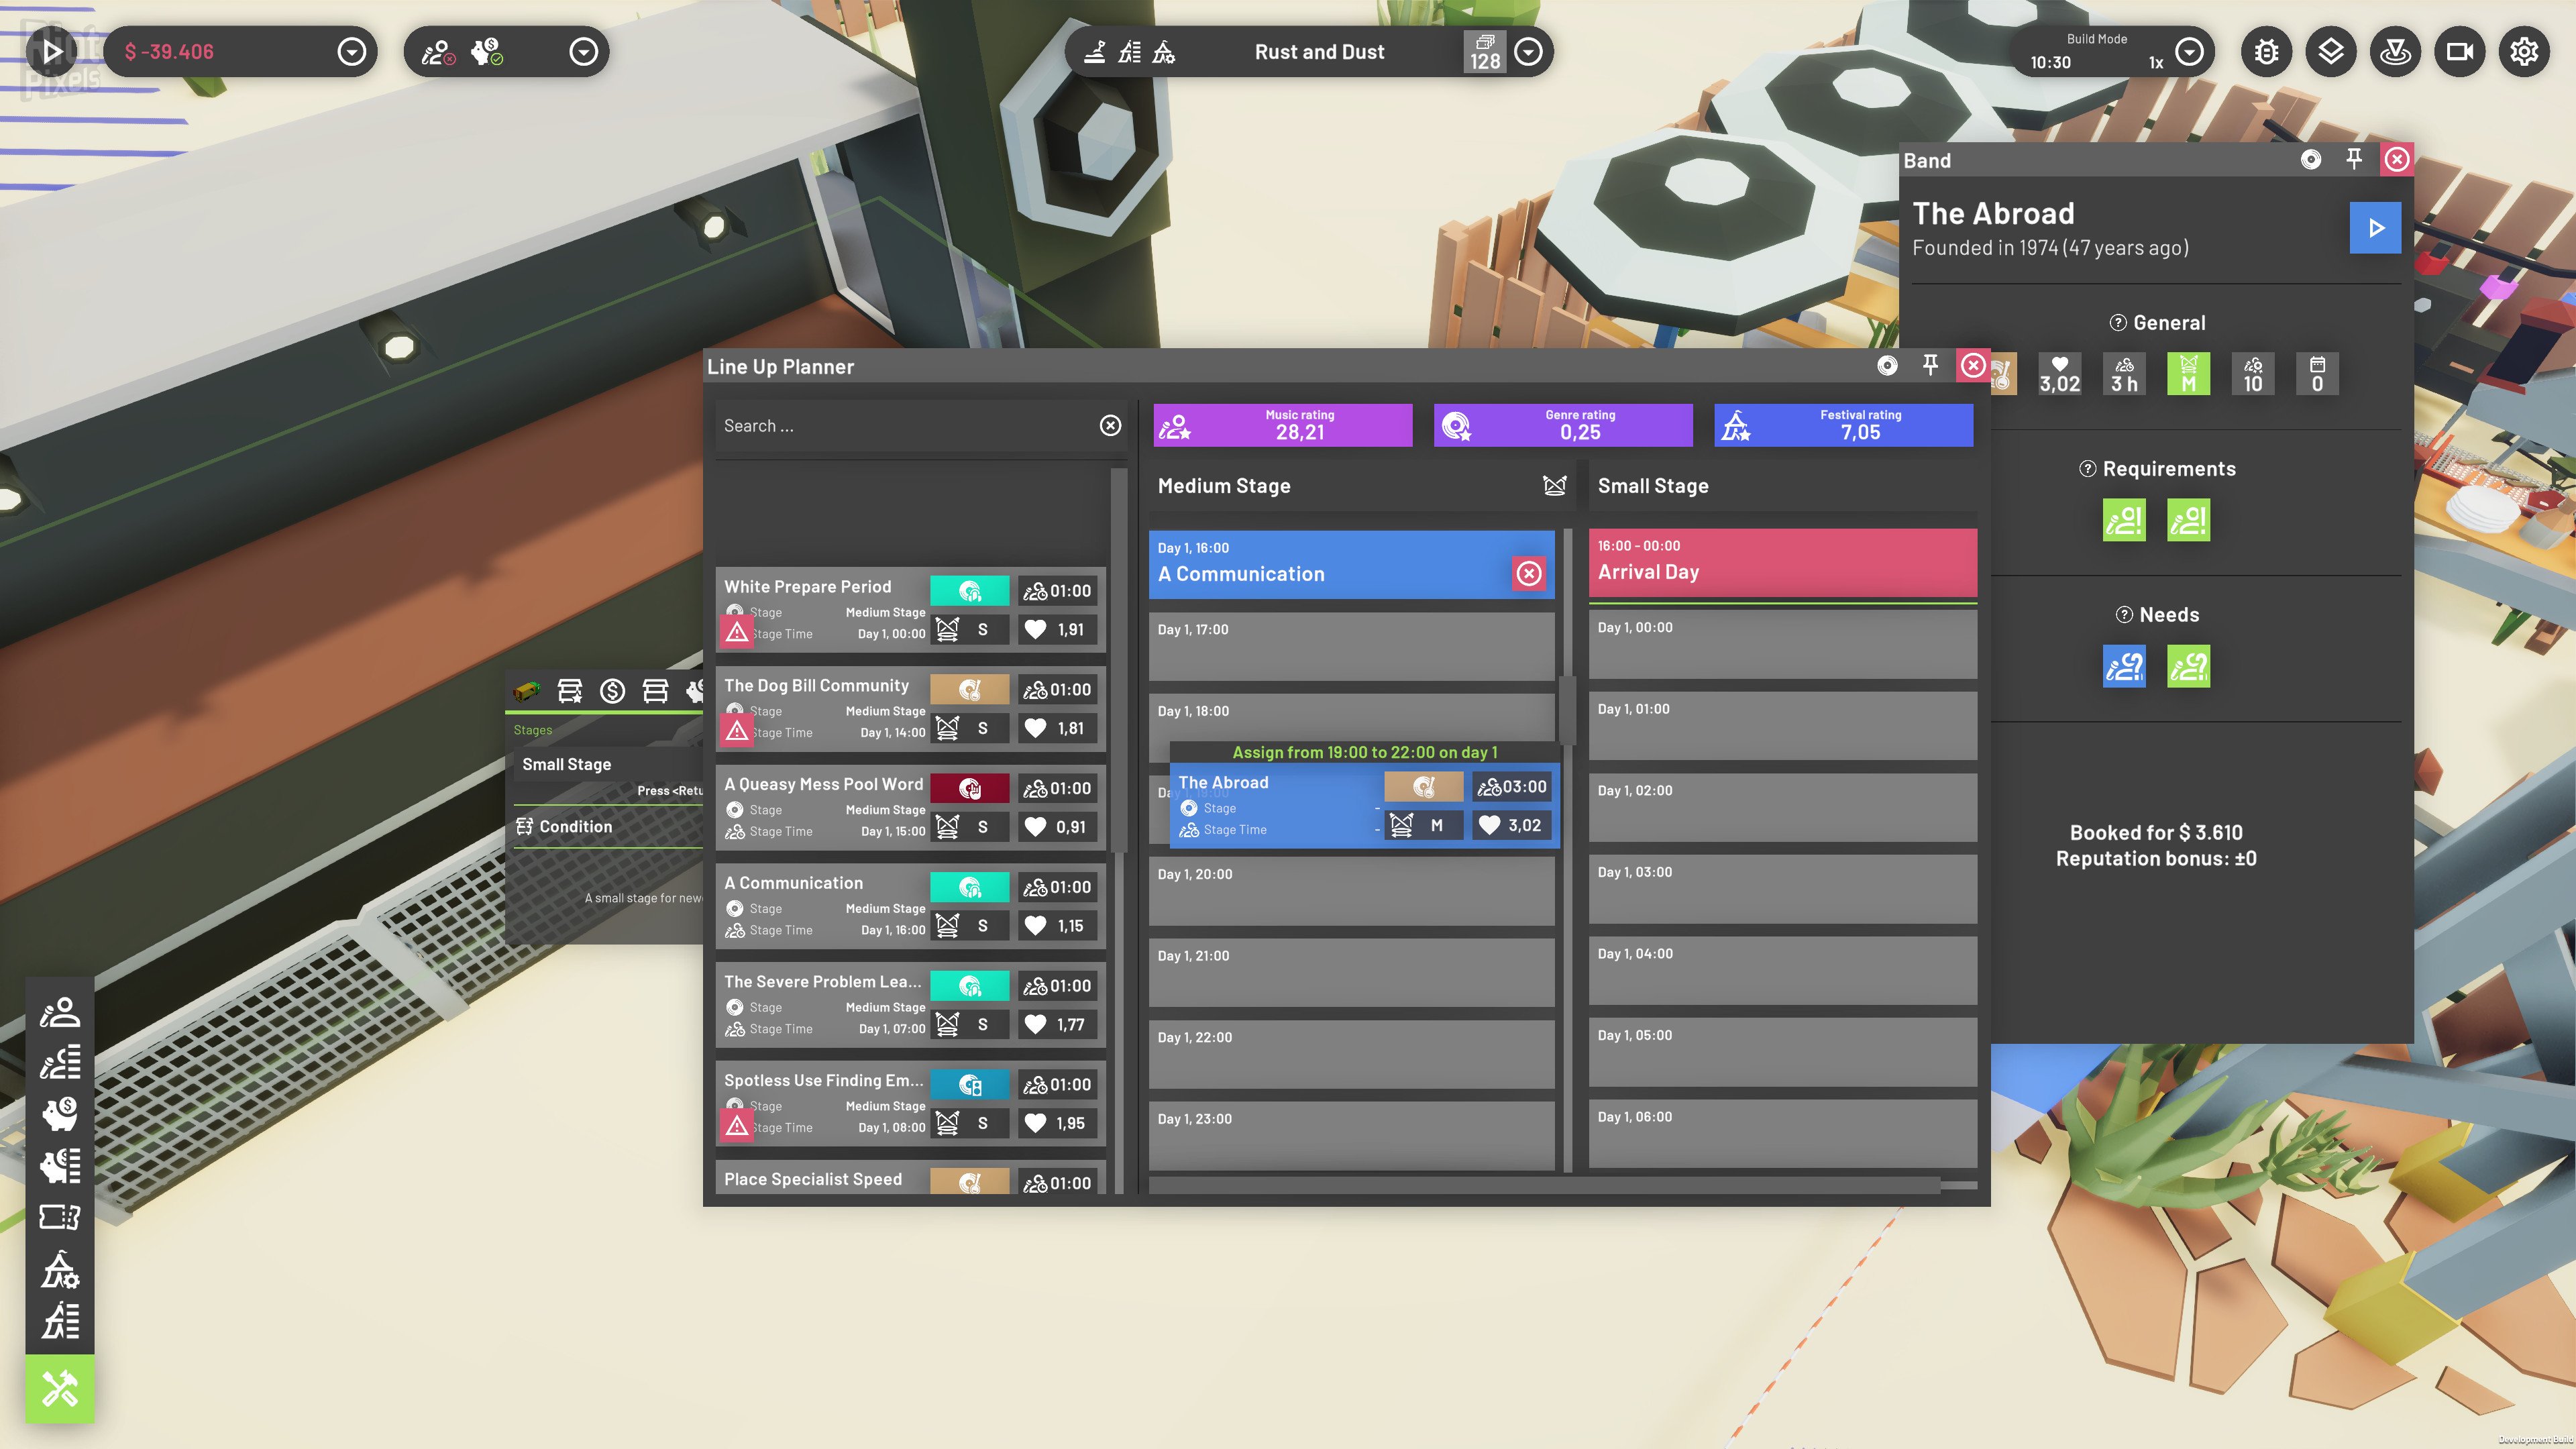
Task: Open the build tools with hammer icon
Action: click(60, 1388)
